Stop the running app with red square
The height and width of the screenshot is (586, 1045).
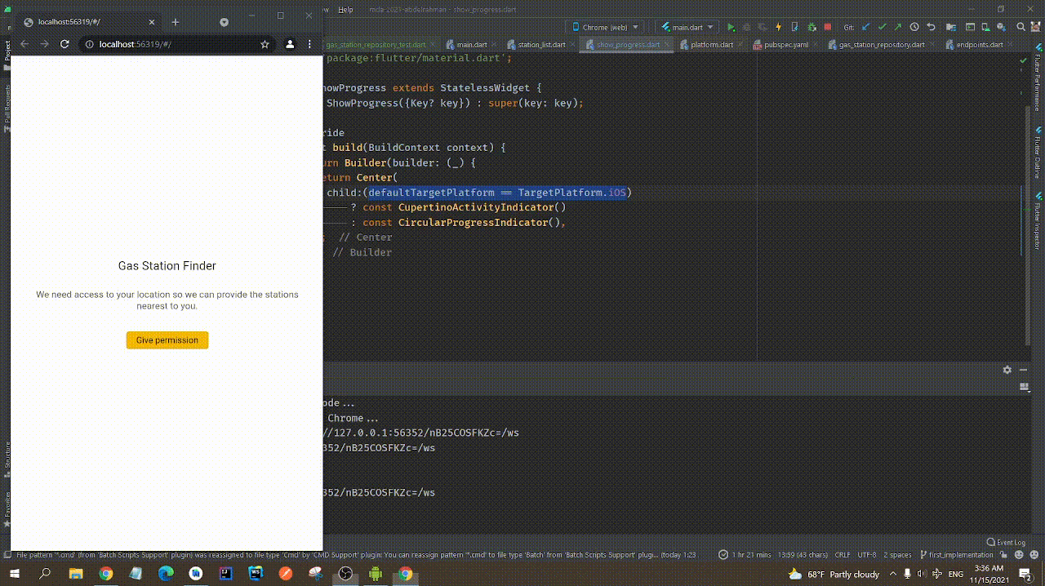pos(827,27)
